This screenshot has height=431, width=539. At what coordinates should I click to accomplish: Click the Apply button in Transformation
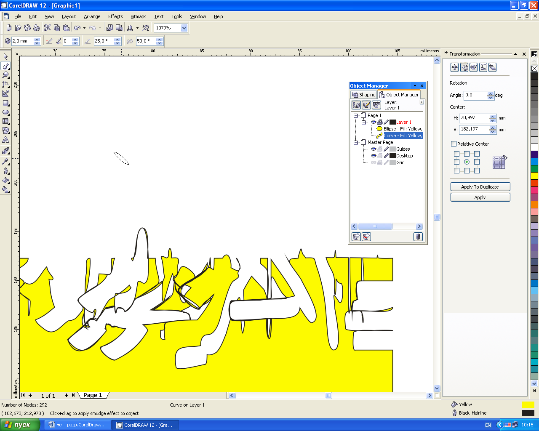480,197
